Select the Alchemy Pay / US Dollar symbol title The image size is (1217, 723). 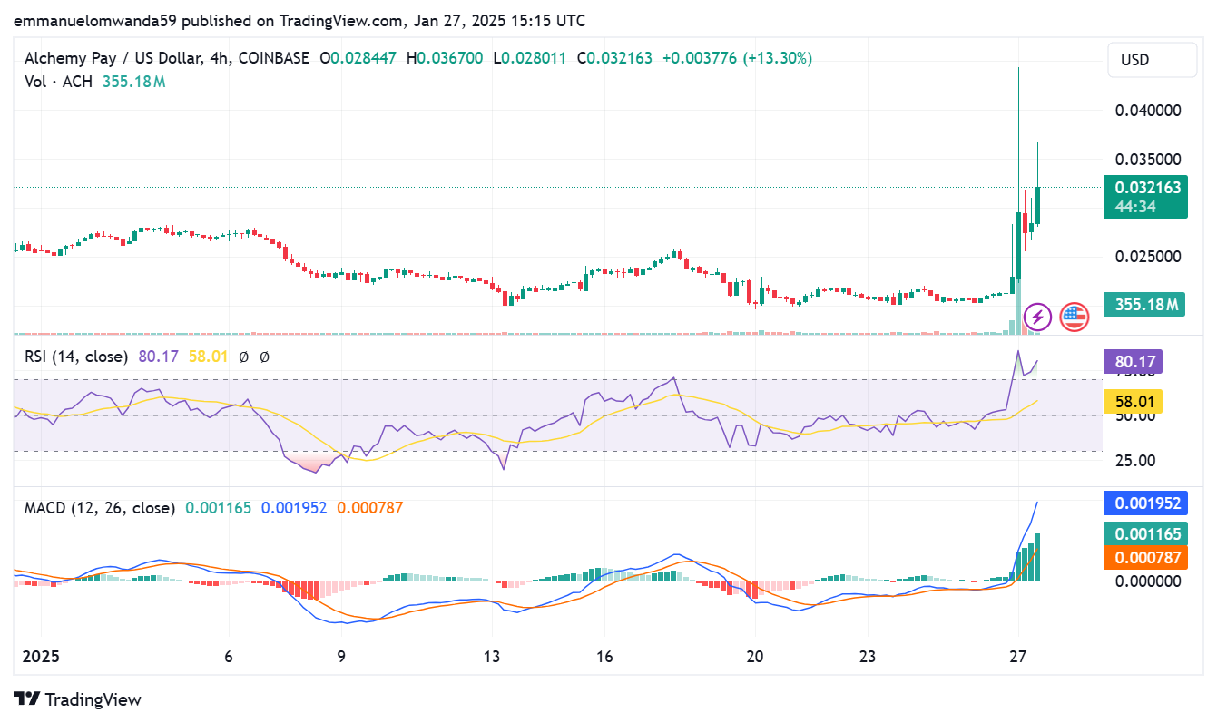click(166, 58)
